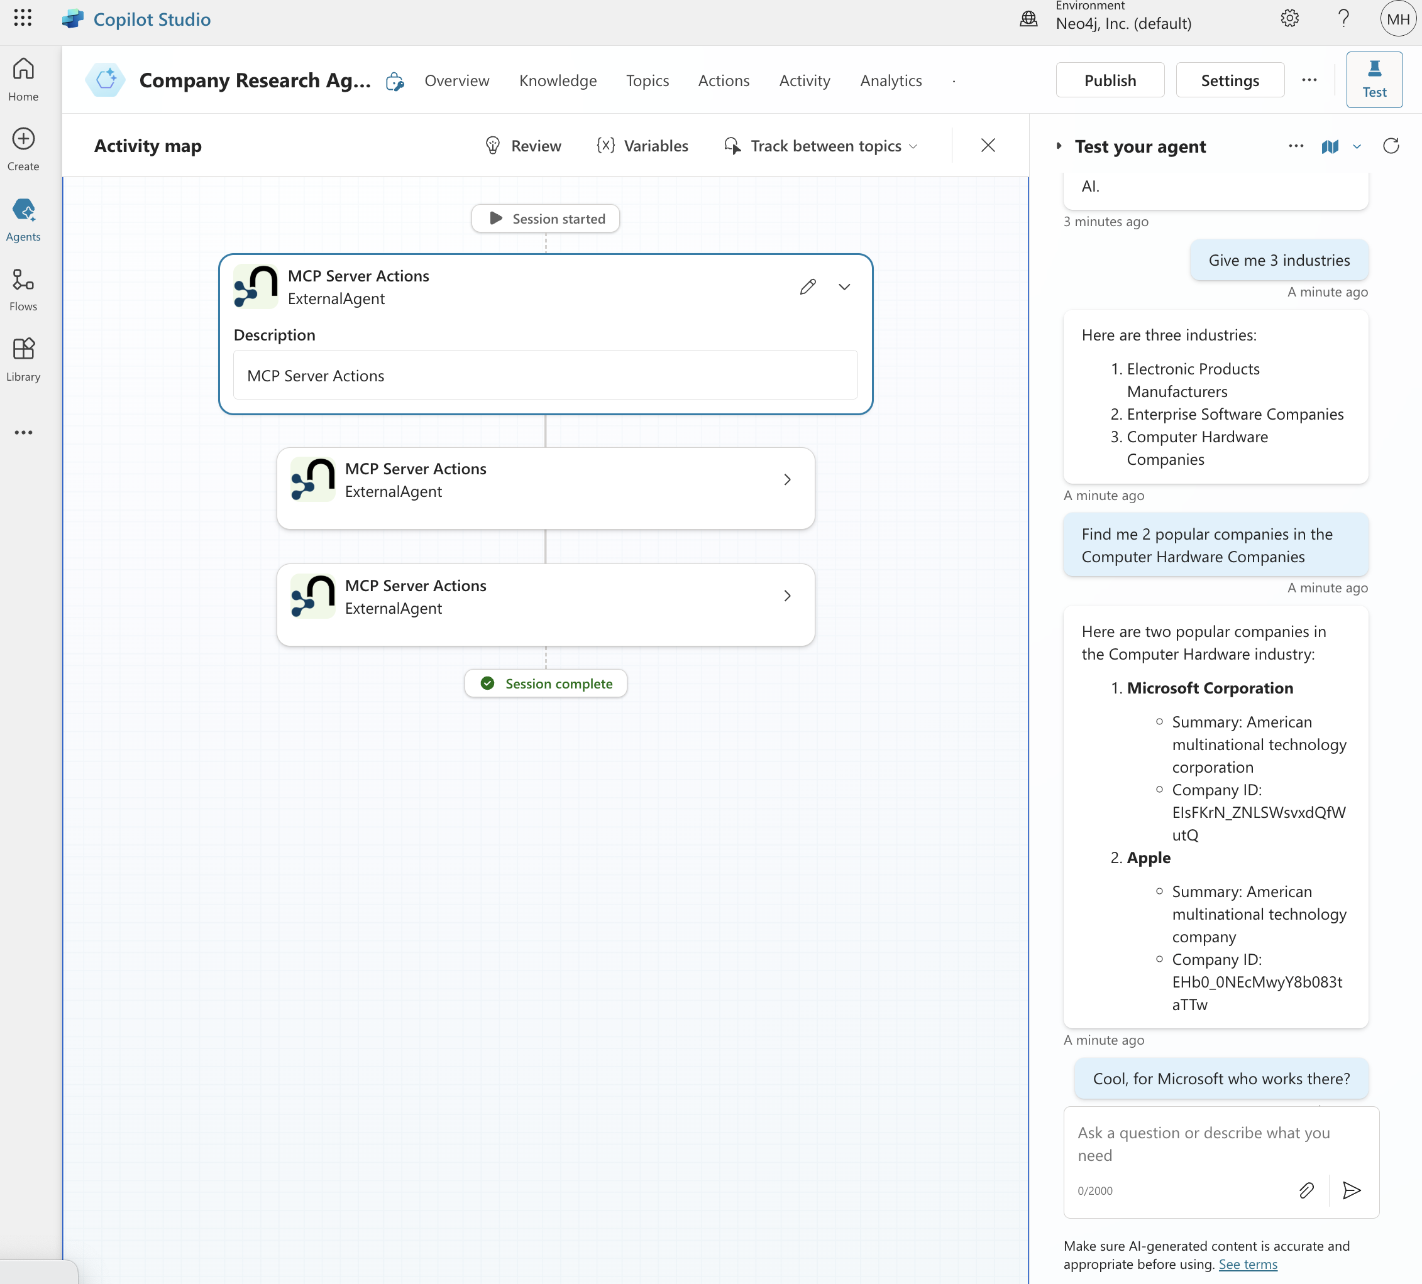
Task: Switch to the Overview tab
Action: point(456,80)
